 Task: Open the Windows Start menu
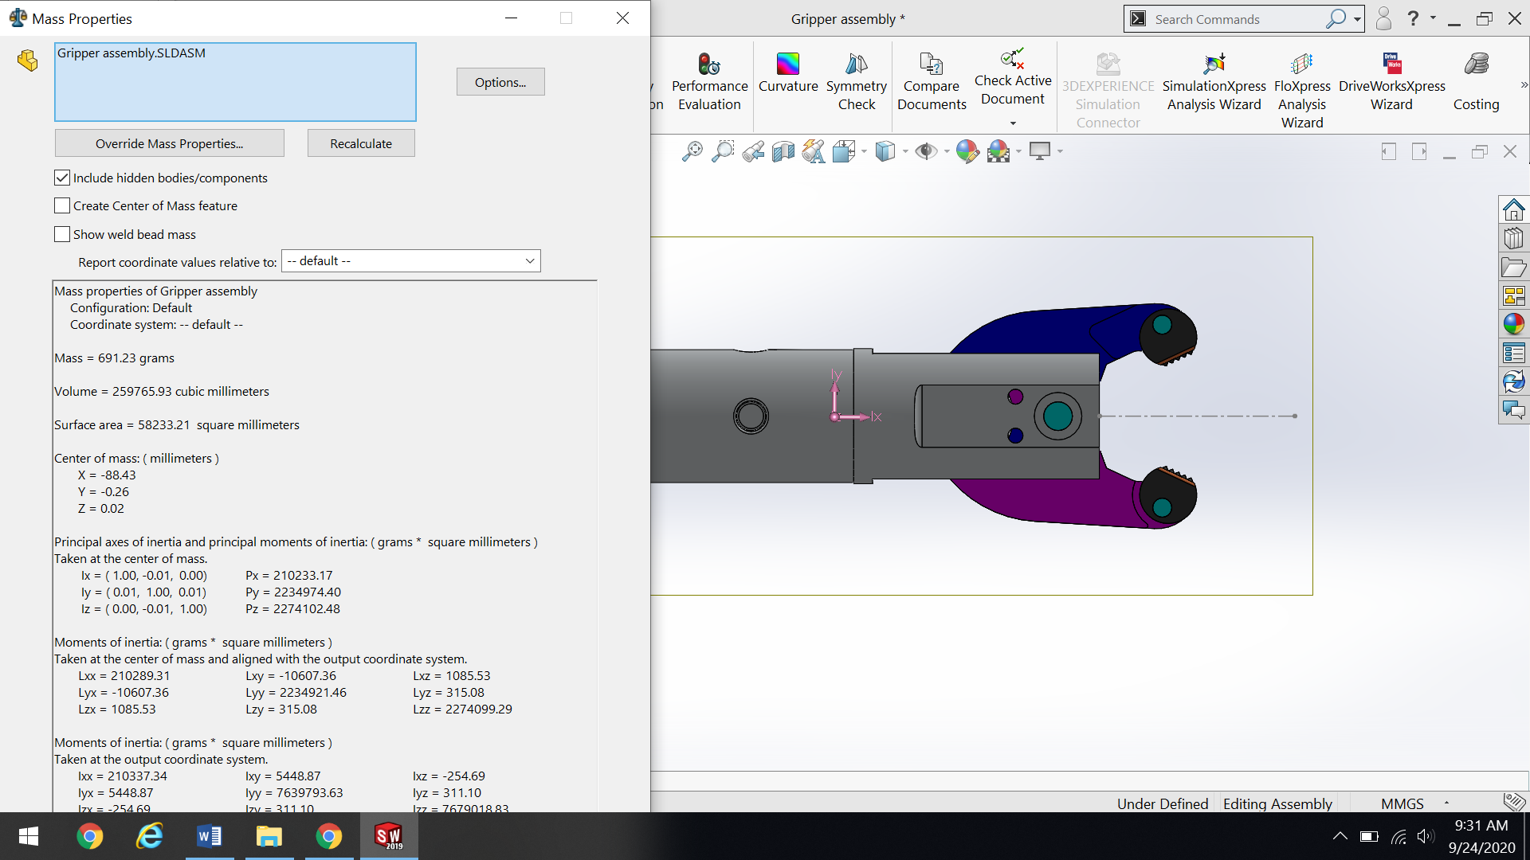[x=29, y=836]
